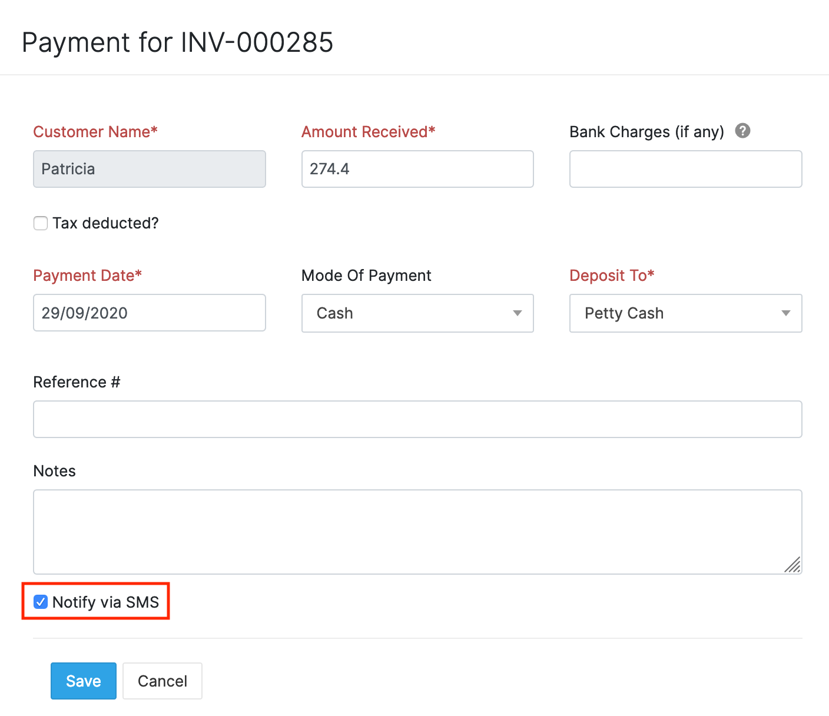This screenshot has height=716, width=829.
Task: Click the Reference # input box
Action: coord(417,419)
